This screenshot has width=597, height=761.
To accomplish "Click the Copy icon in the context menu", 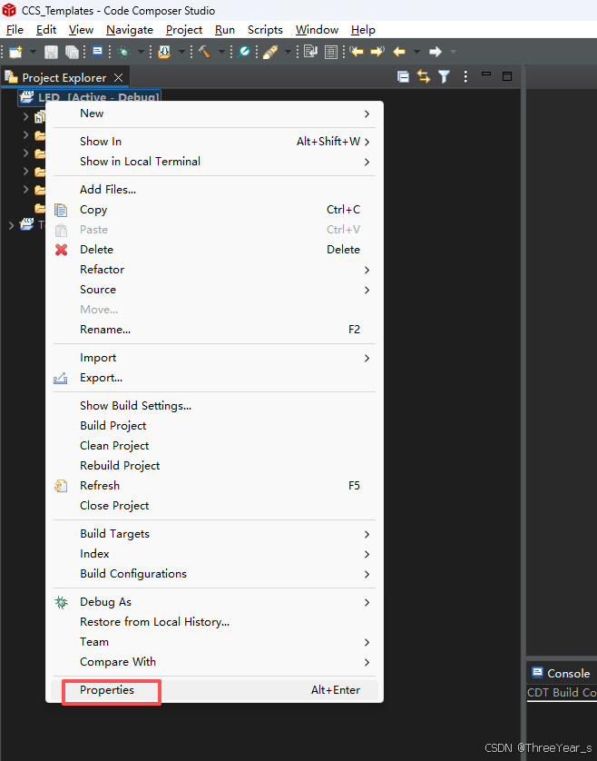I will [x=61, y=210].
